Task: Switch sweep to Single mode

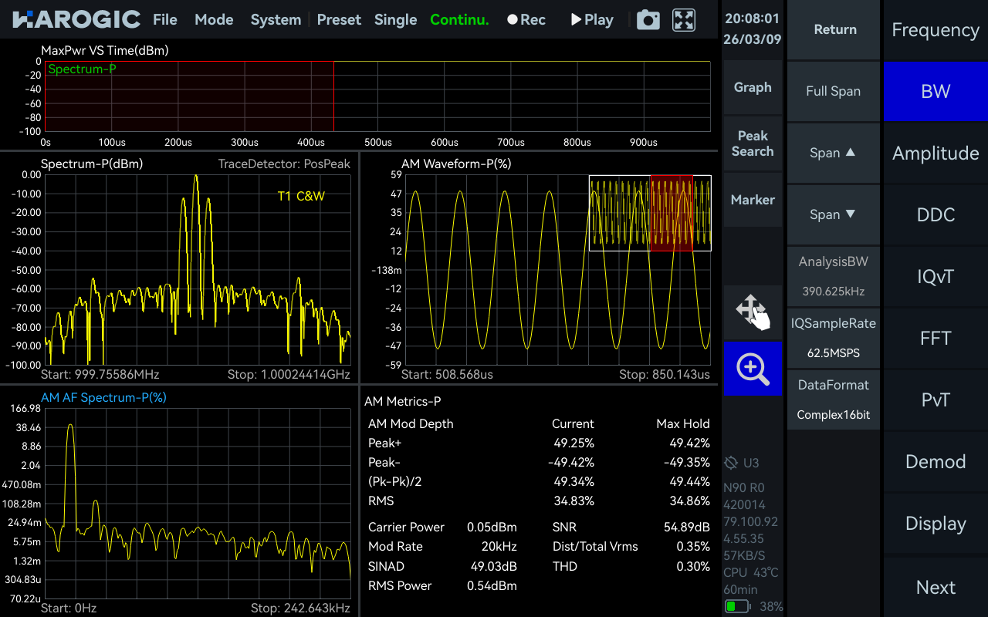Action: click(395, 20)
